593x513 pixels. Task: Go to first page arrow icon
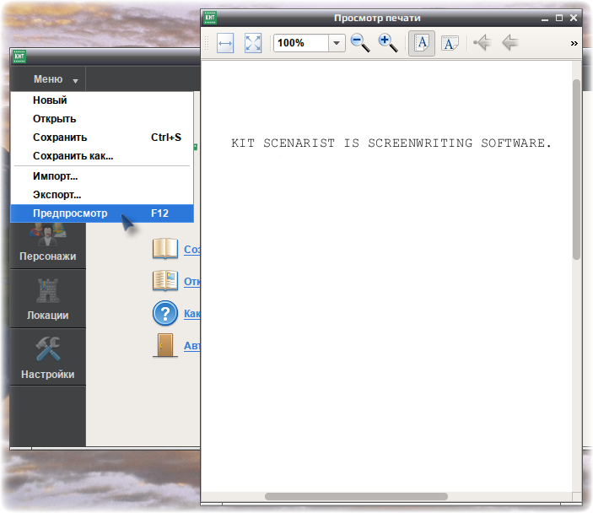tap(482, 42)
